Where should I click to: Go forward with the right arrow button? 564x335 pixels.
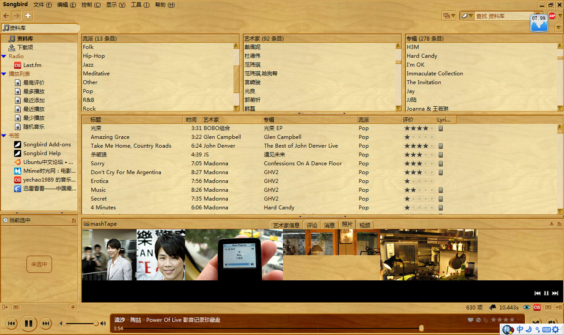pos(17,16)
